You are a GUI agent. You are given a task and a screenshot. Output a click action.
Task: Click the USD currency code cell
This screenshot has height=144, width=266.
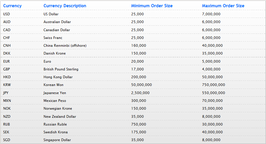coord(7,14)
